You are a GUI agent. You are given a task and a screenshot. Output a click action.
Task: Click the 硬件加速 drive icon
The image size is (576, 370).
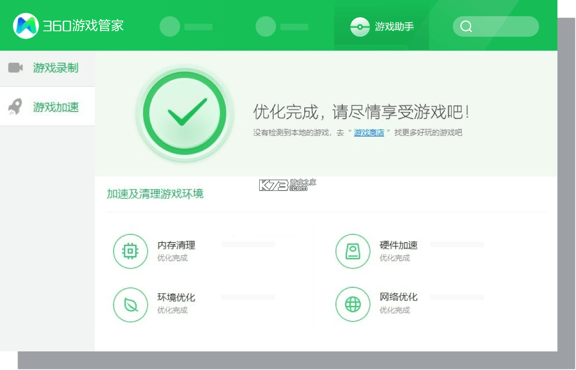353,251
